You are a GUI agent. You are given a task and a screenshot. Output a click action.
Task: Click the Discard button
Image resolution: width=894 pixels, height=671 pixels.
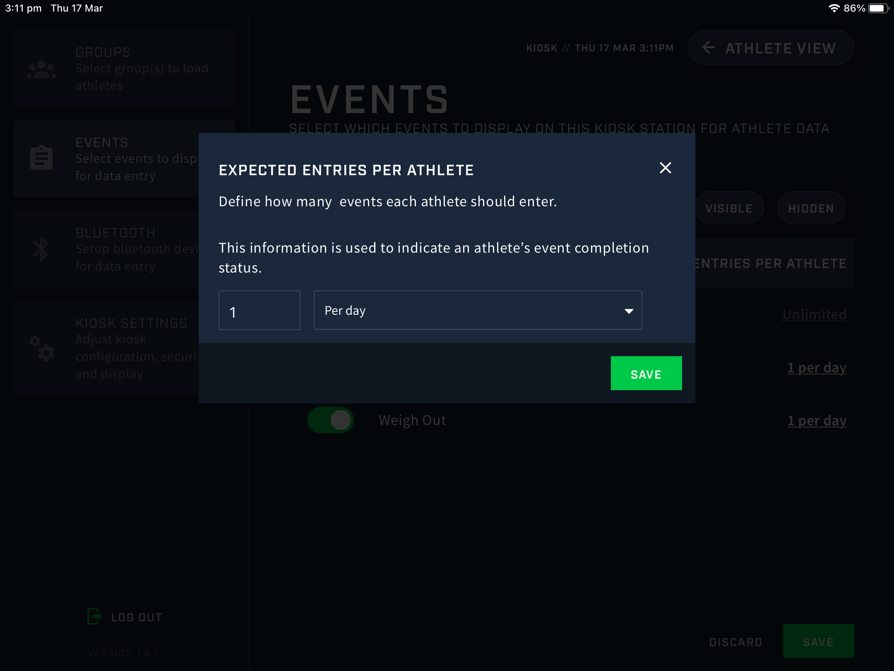[736, 642]
